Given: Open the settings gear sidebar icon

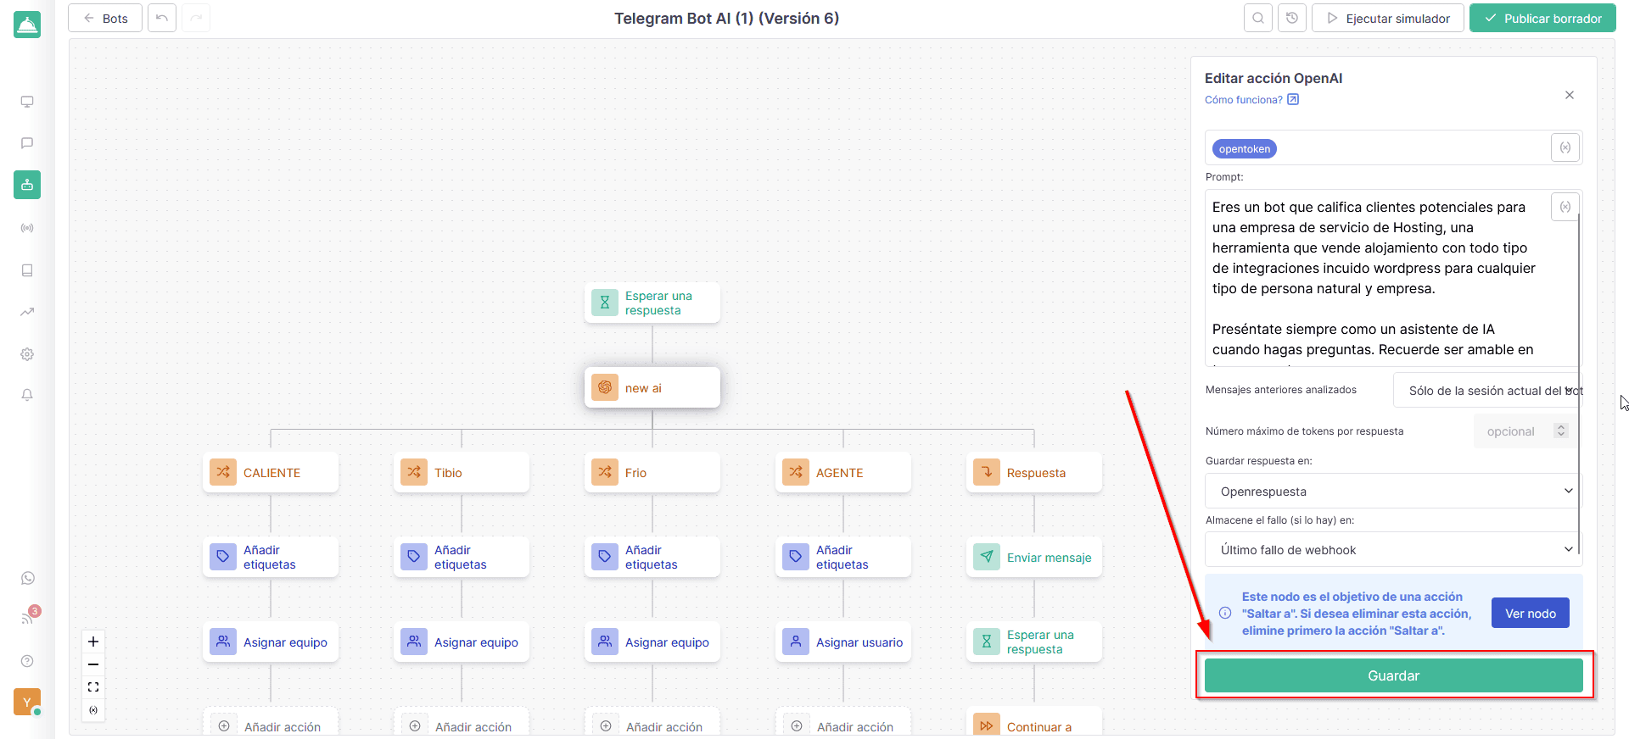Looking at the screenshot, I should click(x=27, y=354).
